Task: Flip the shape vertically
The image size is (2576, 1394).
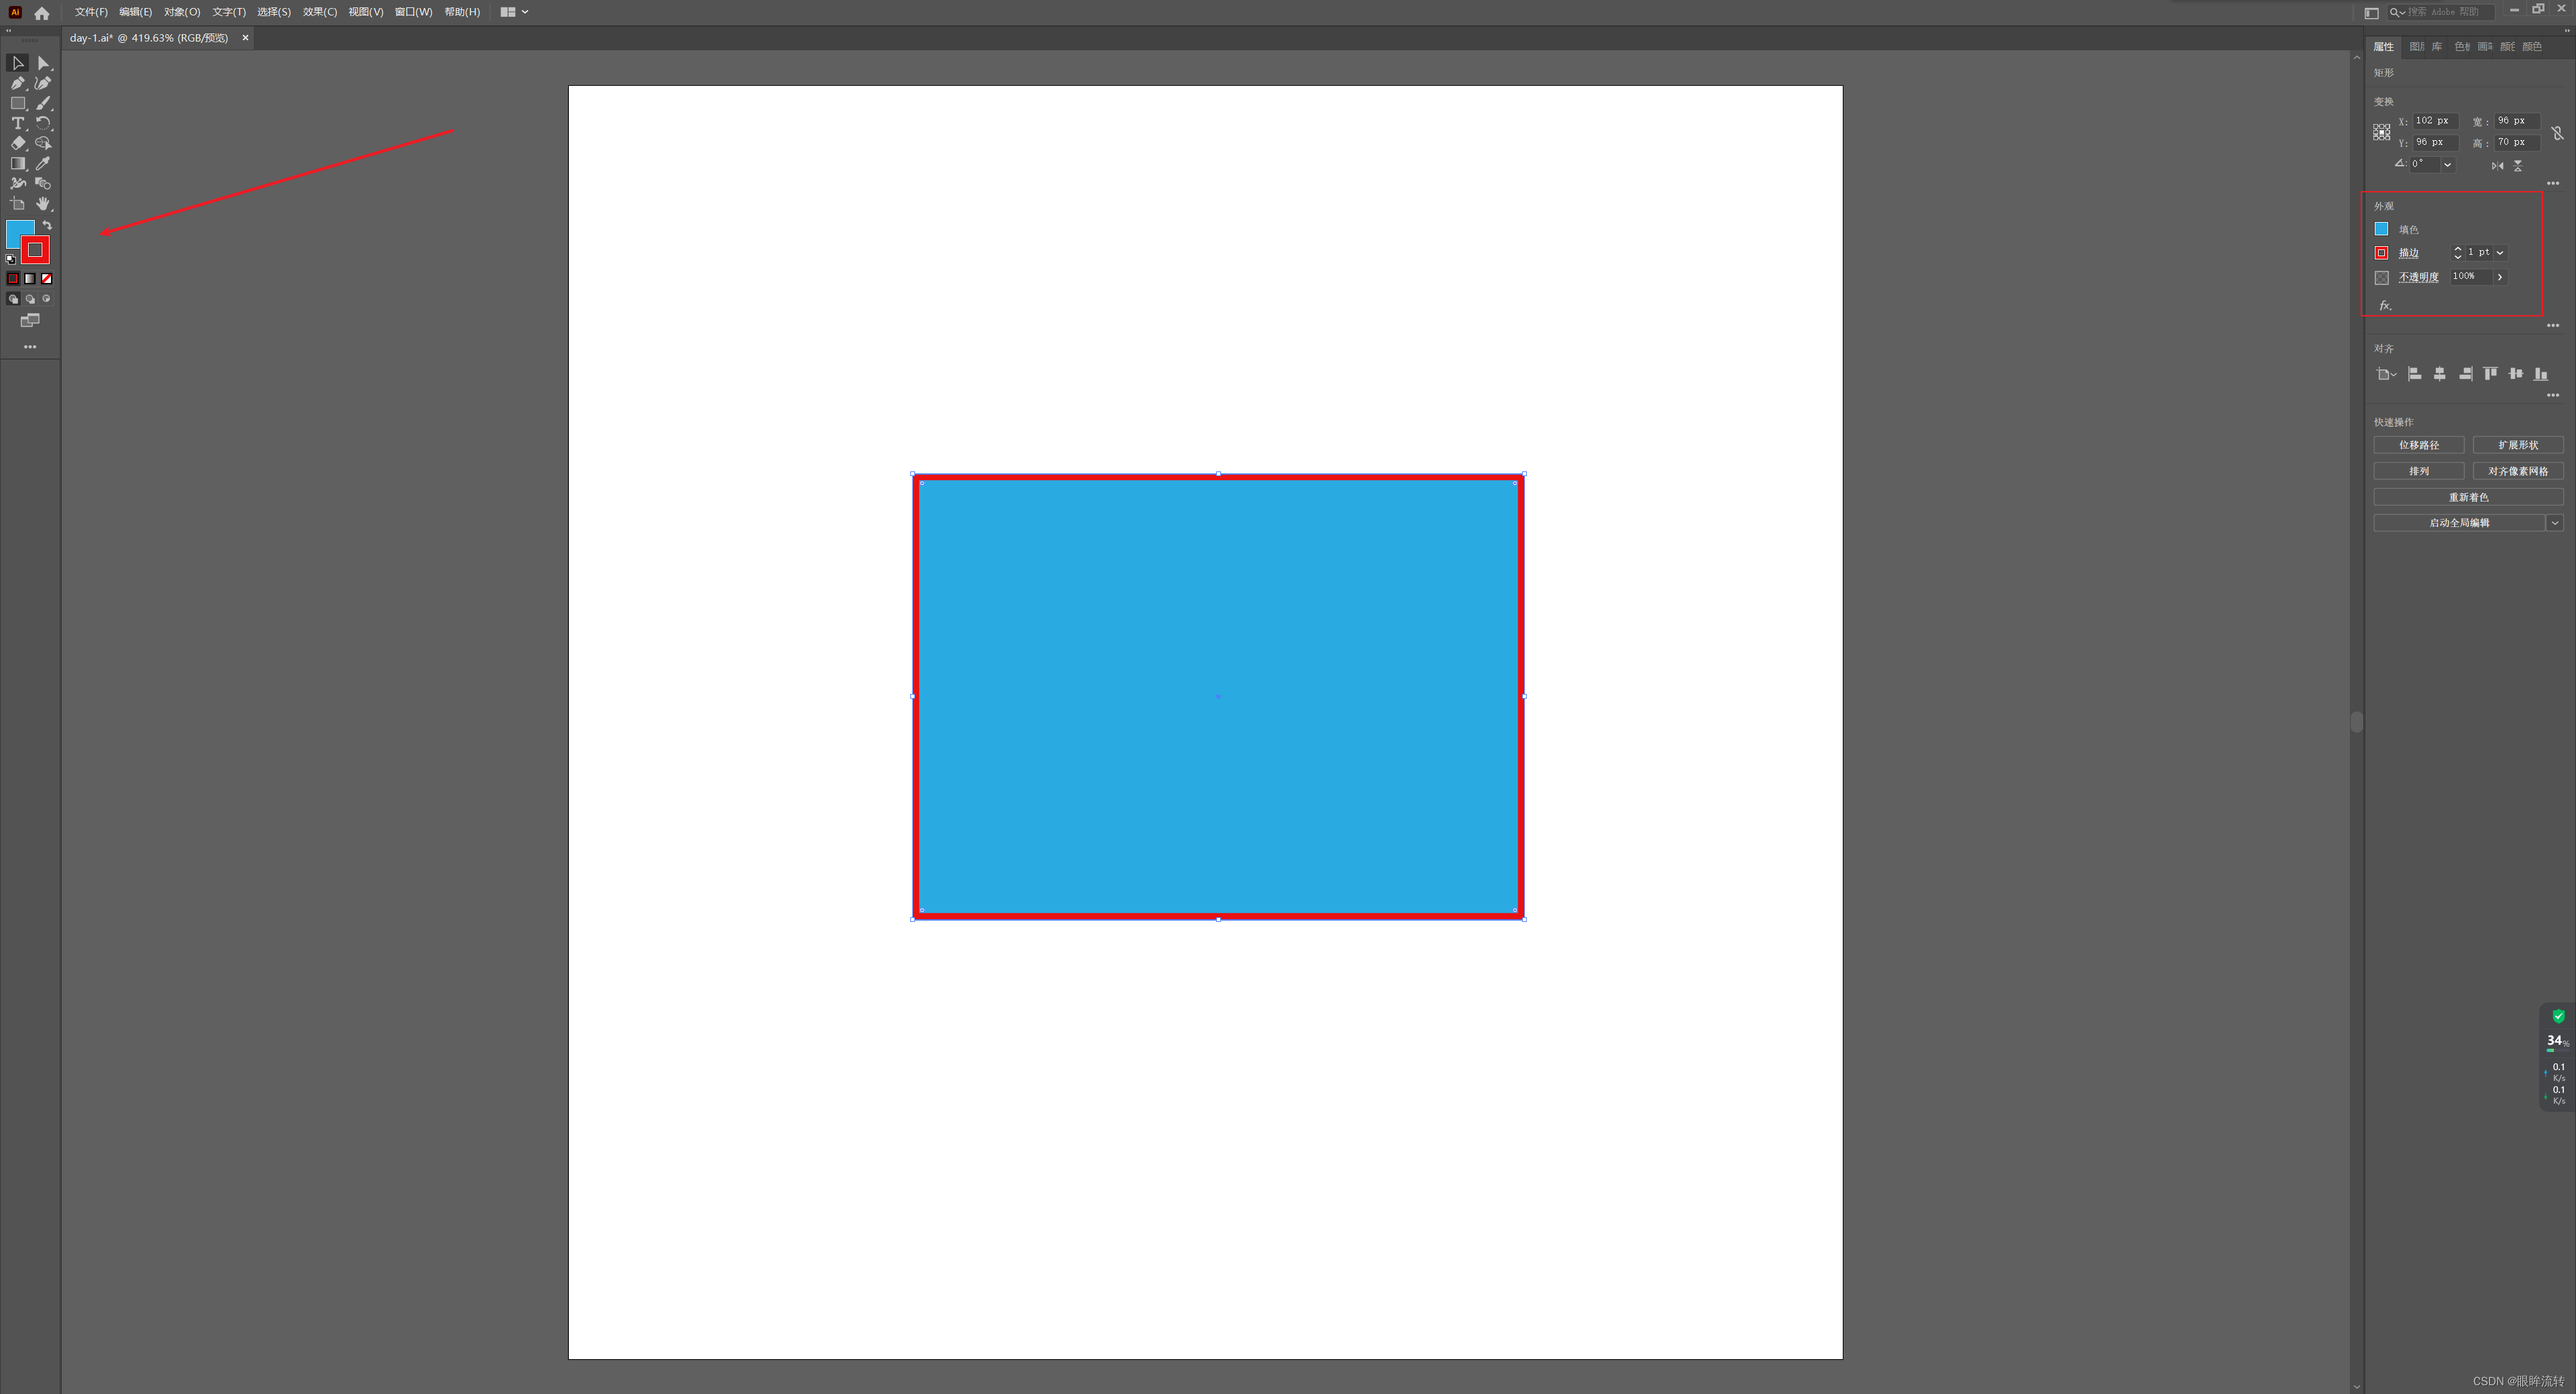Action: (2518, 166)
